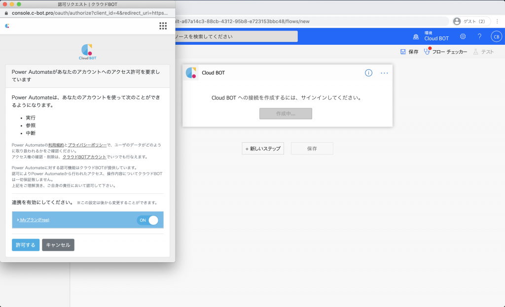Click the 中断 permission item
This screenshot has height=307, width=505.
[x=31, y=133]
